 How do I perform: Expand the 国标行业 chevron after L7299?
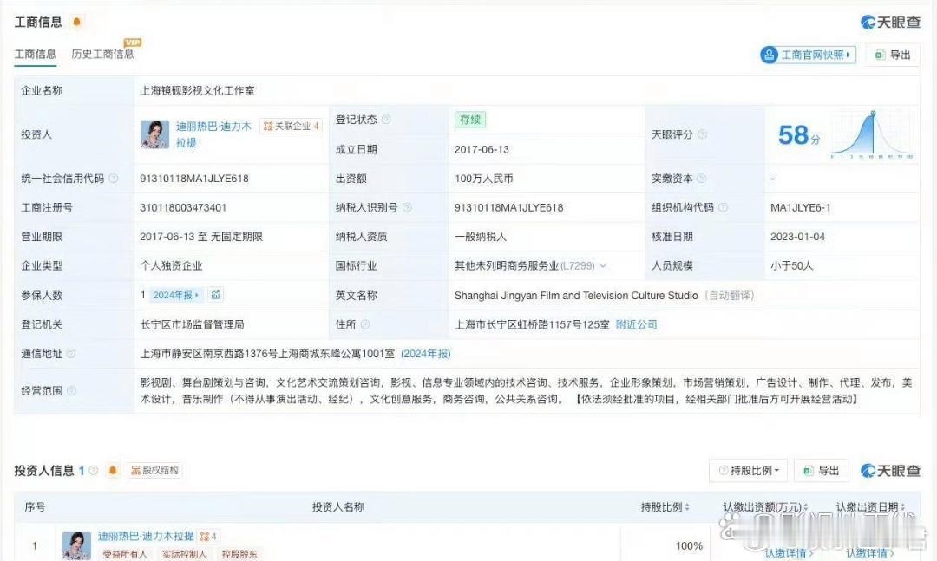603,266
